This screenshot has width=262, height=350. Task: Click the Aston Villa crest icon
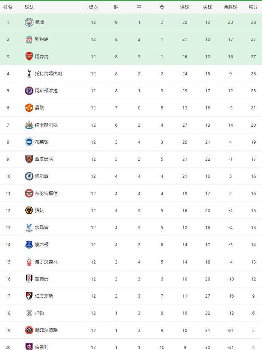[x=29, y=91]
